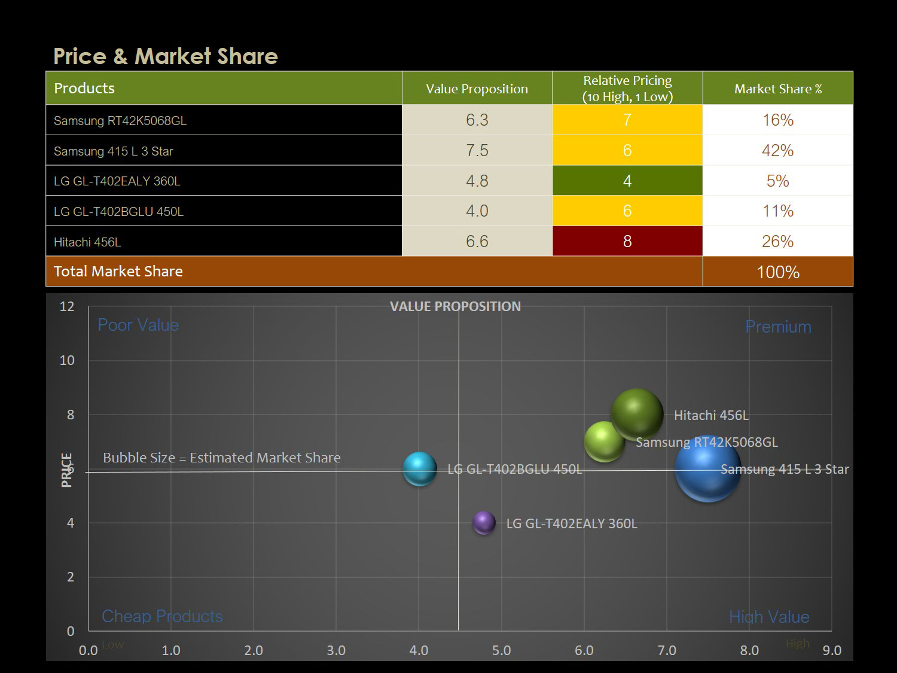This screenshot has height=673, width=897.
Task: Click the PRICE vertical axis label
Action: 67,470
